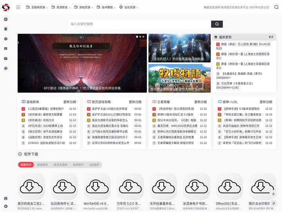Click the site logo icon
282x212 pixels.
pos(6,7)
